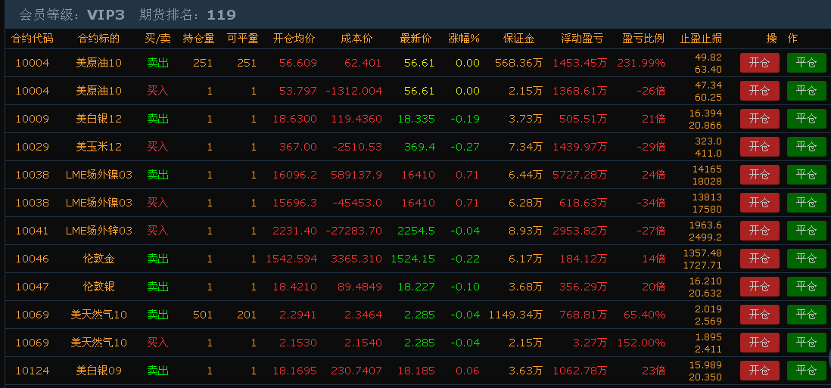Click 开仓 for the 美原油10 卖出 row
831x388 pixels.
[x=759, y=63]
